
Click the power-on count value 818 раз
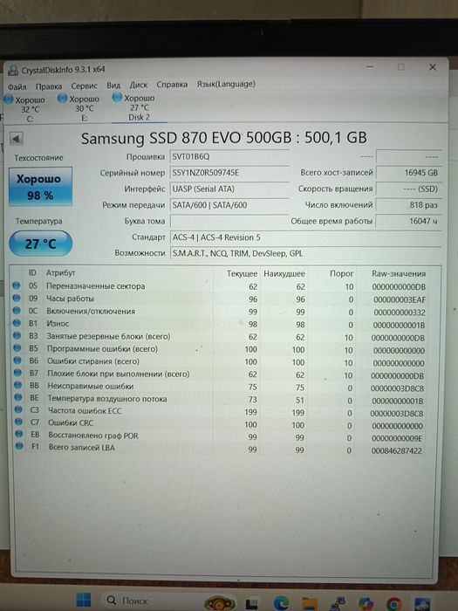coord(408,205)
